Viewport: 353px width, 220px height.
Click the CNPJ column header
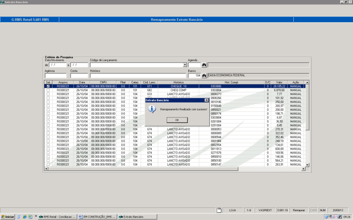point(103,82)
